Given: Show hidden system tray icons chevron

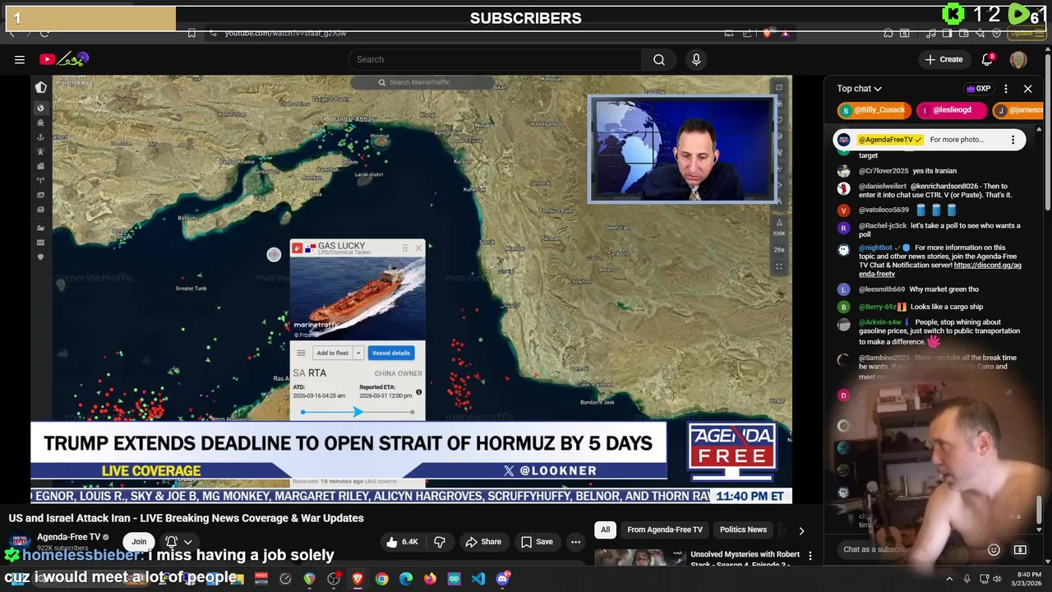Looking at the screenshot, I should click(x=949, y=579).
